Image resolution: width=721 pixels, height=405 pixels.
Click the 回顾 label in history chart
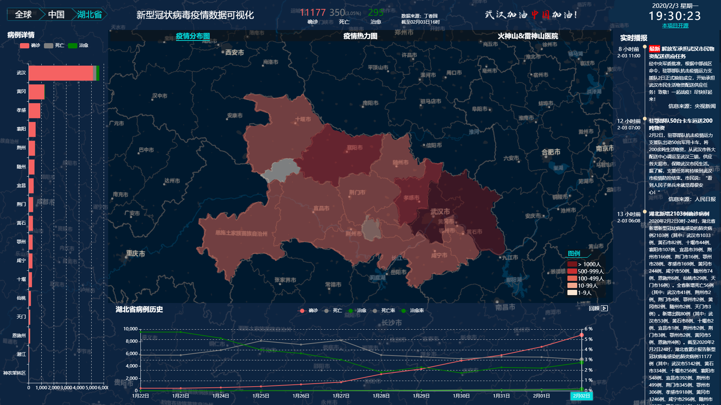594,308
